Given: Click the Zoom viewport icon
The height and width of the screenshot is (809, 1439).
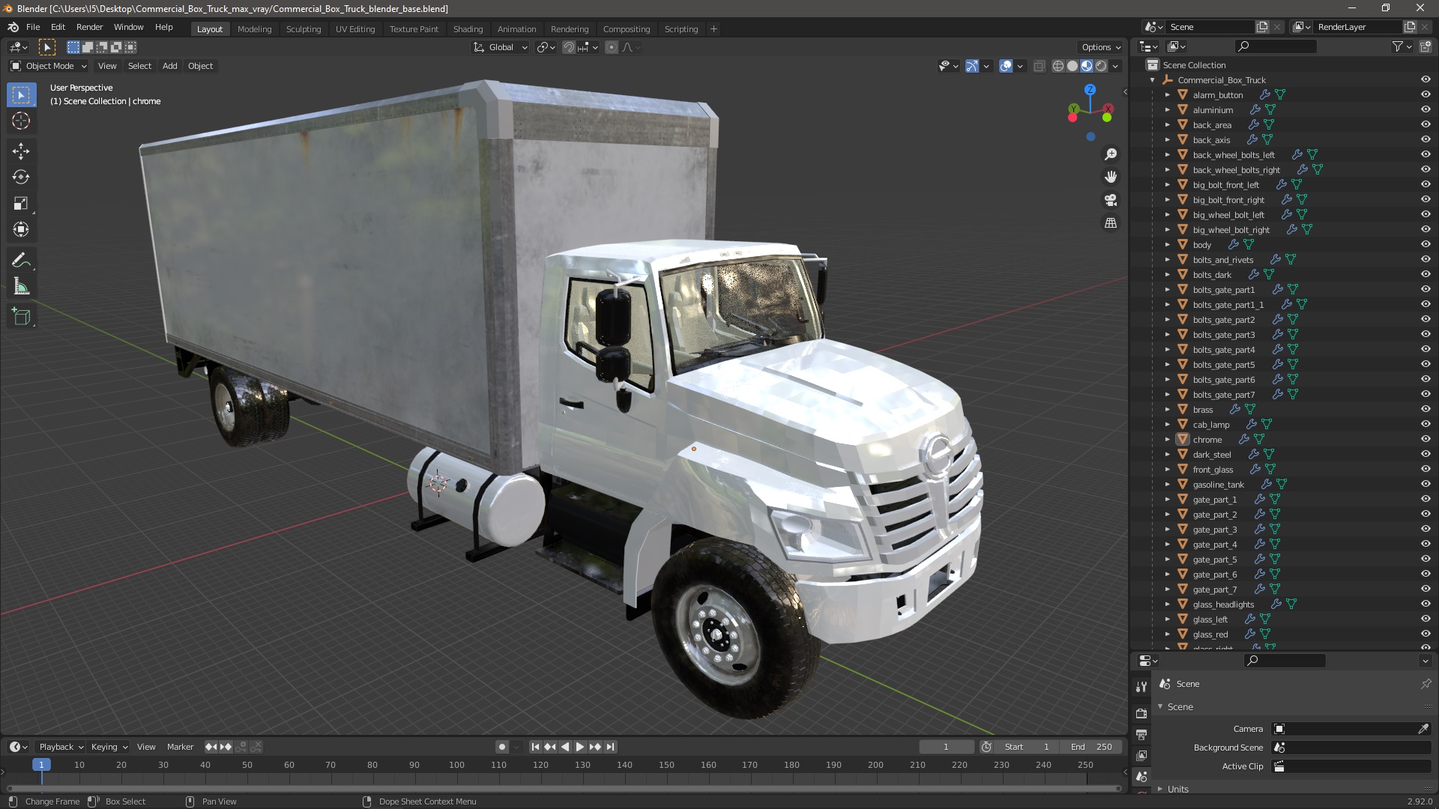Looking at the screenshot, I should [1111, 154].
